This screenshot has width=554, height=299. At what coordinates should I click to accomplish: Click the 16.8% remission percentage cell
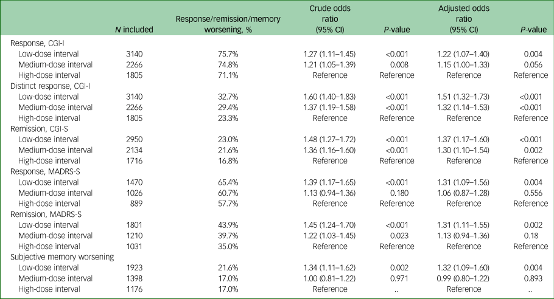(228, 160)
